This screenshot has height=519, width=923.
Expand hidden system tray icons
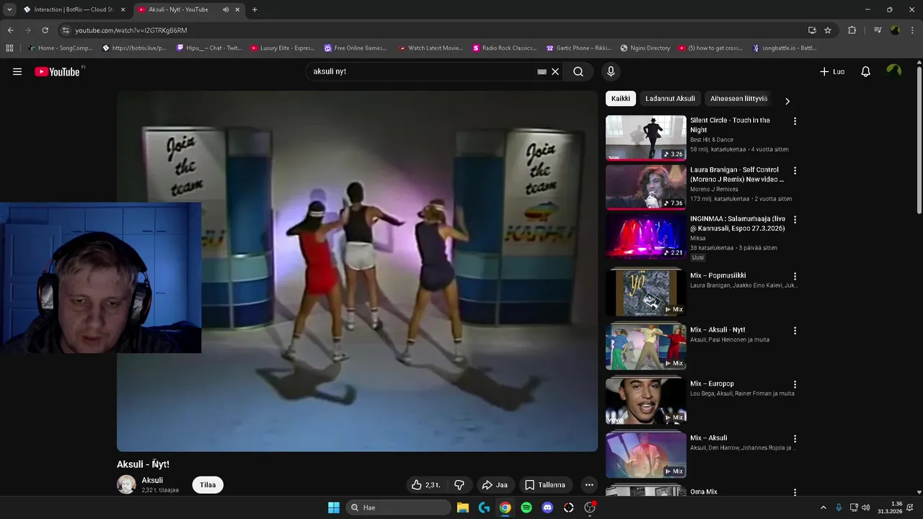[x=823, y=507]
